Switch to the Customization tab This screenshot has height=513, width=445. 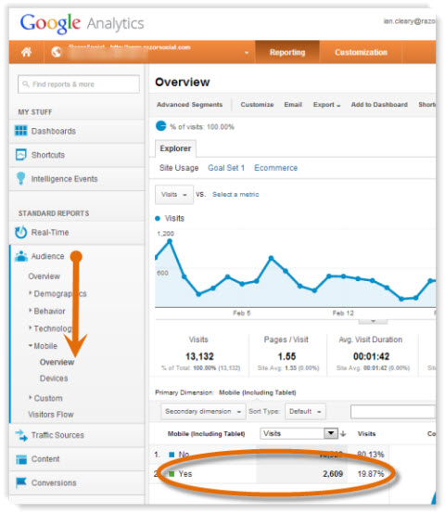coord(361,52)
